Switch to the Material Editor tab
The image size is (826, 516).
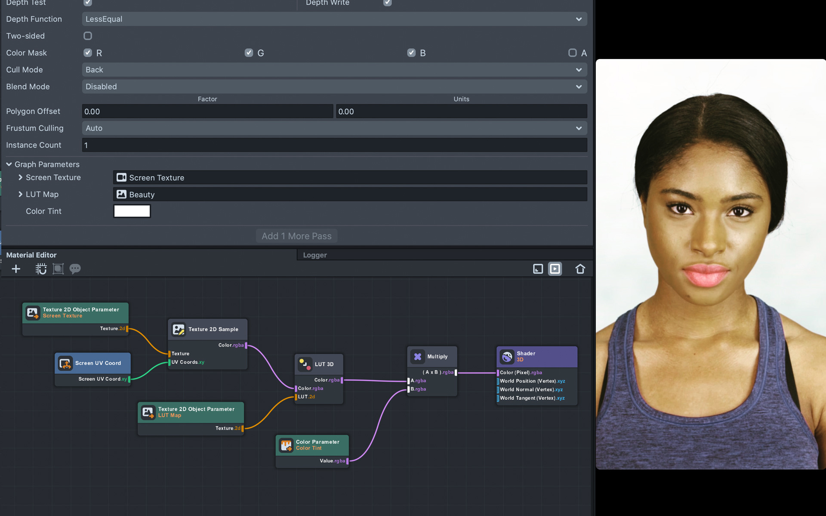point(31,255)
